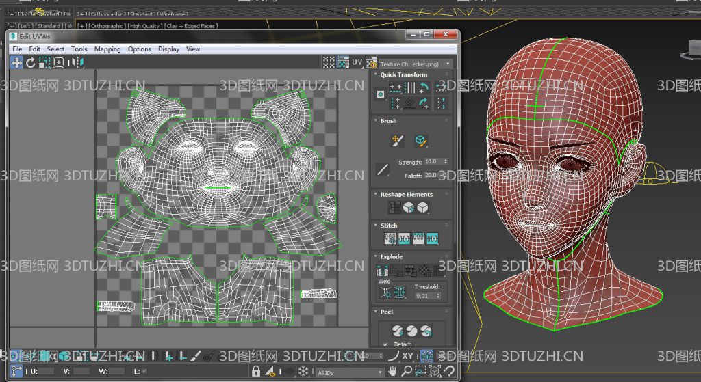Image resolution: width=701 pixels, height=382 pixels.
Task: Click the brush Strength value field
Action: pos(433,162)
